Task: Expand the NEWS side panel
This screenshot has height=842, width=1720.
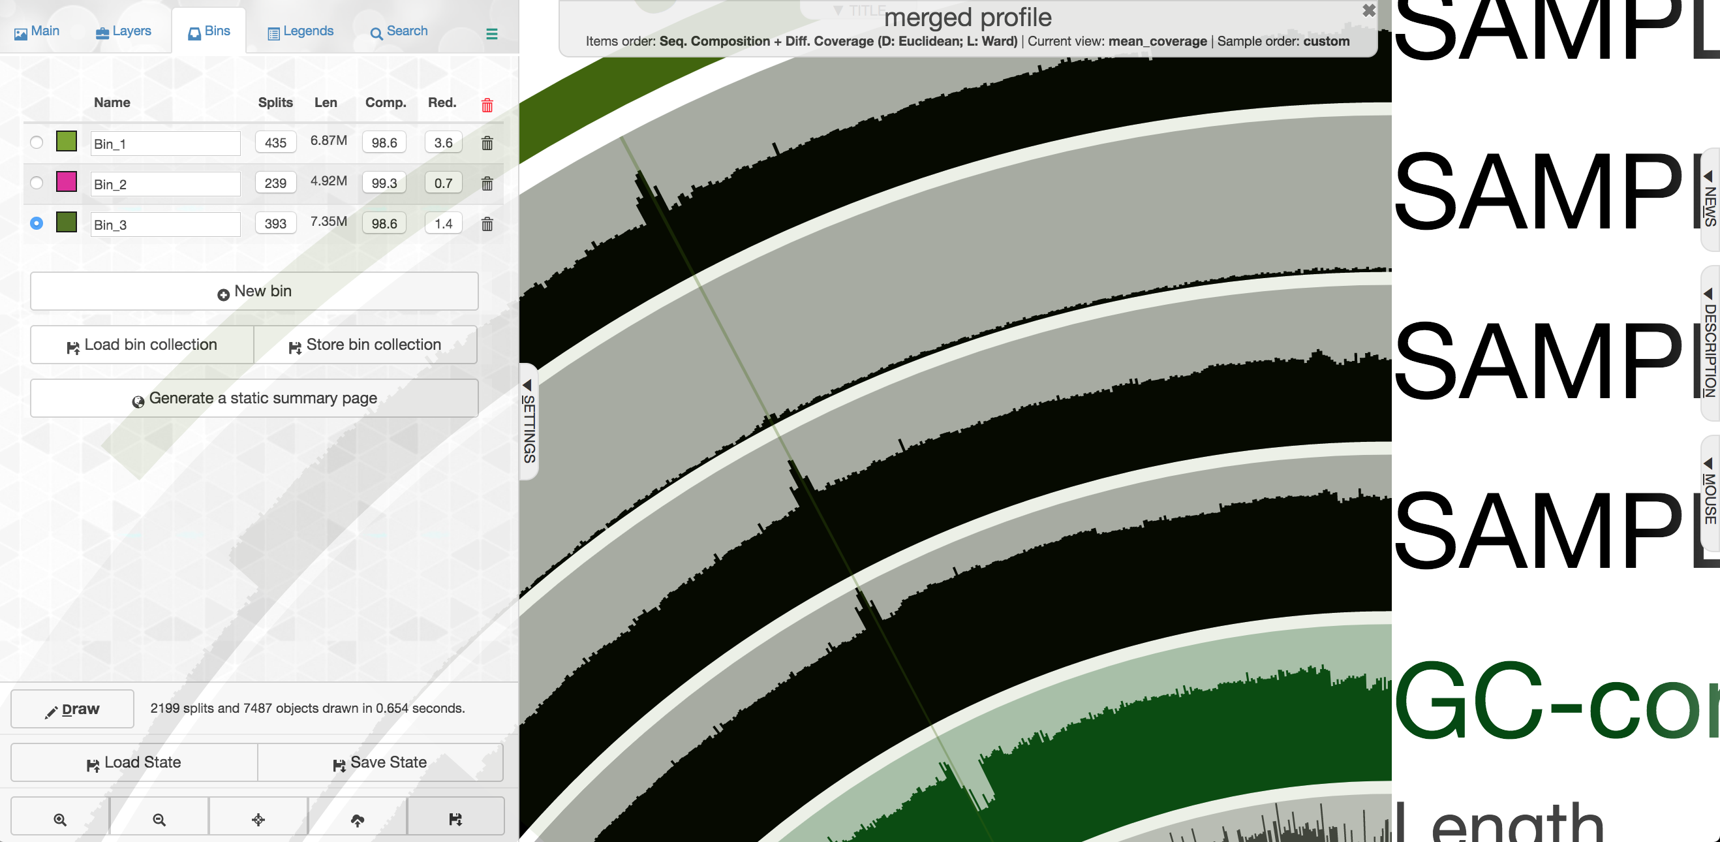Action: pos(1710,199)
